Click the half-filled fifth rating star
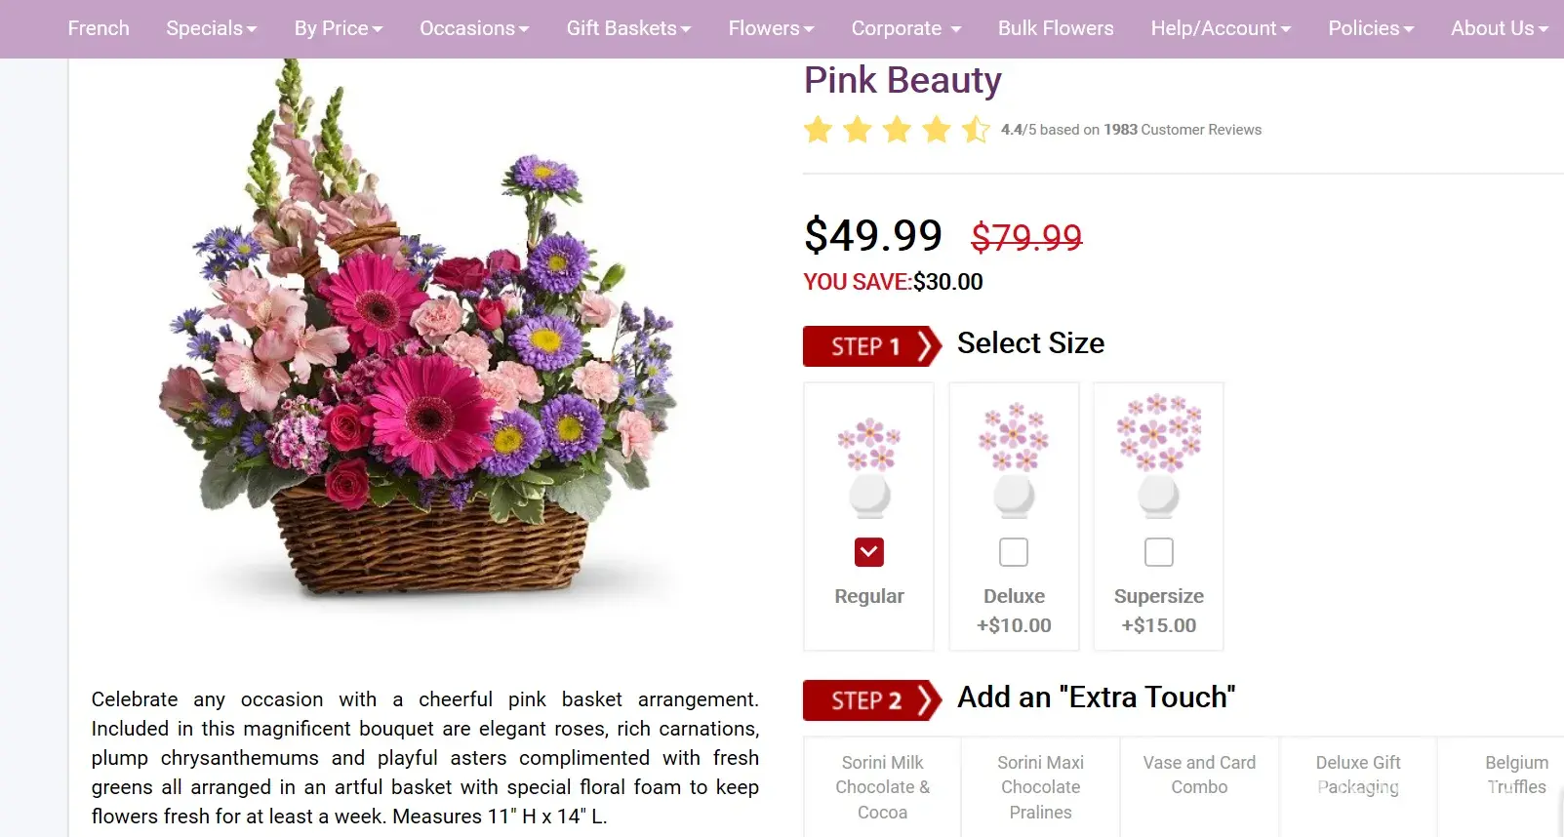The width and height of the screenshot is (1564, 837). 975,130
